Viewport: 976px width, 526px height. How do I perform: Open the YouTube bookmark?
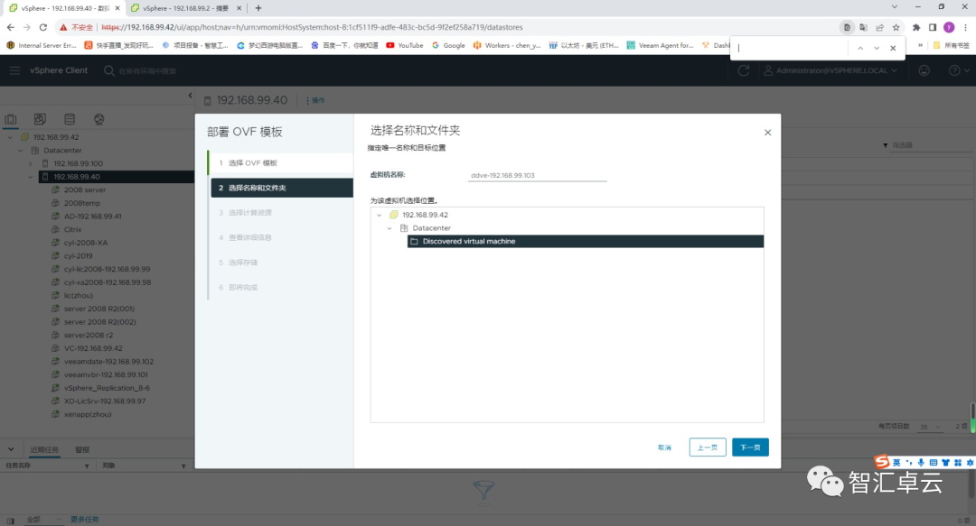pos(405,45)
